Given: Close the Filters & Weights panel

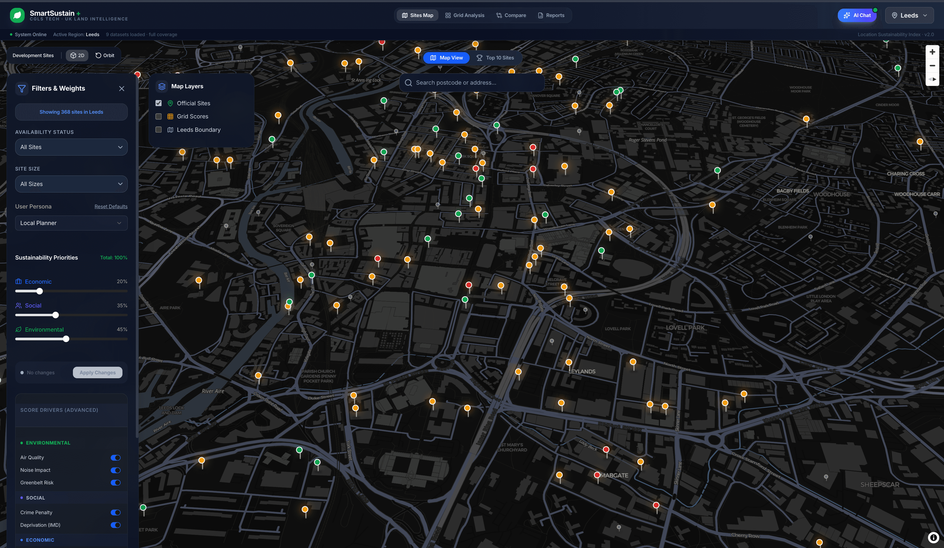Looking at the screenshot, I should pyautogui.click(x=121, y=89).
